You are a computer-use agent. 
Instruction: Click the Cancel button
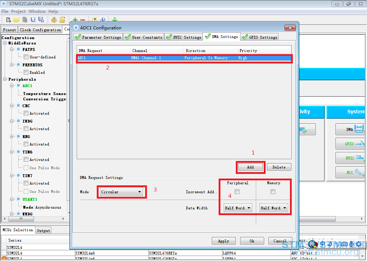[280, 241]
